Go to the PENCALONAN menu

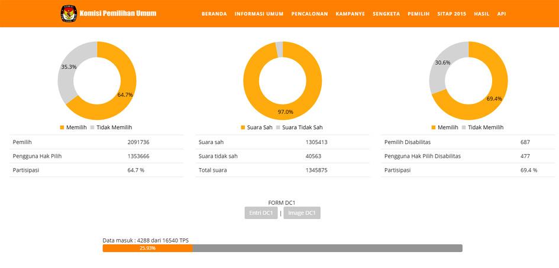pos(309,14)
